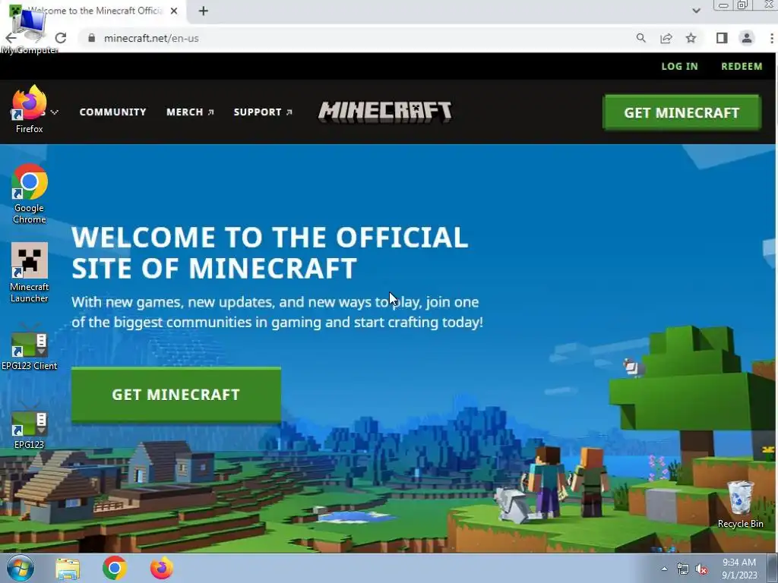View site information lock icon
Image resolution: width=778 pixels, height=583 pixels.
coord(91,38)
